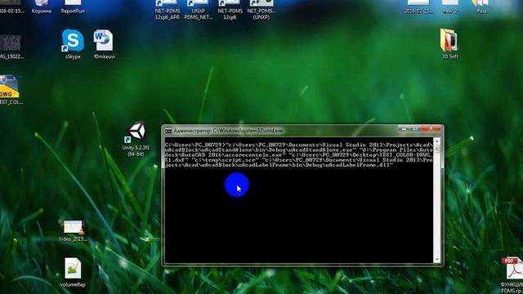Select the ReportRun desktop icon
The image size is (523, 294).
click(x=73, y=7)
